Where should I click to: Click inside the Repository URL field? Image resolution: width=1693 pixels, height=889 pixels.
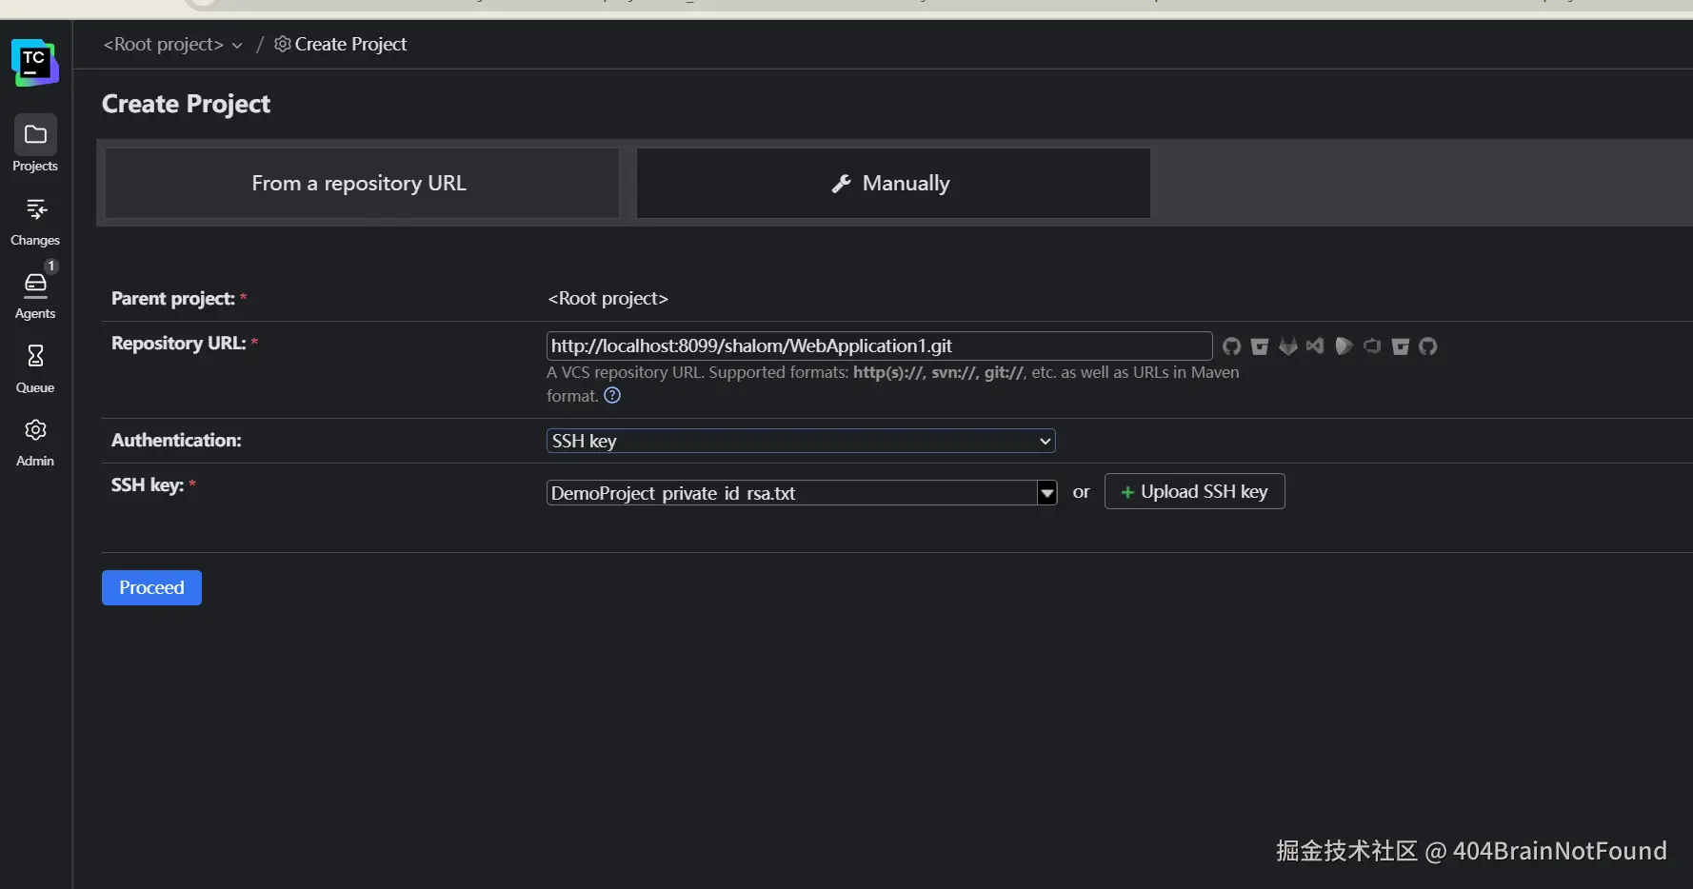878,346
